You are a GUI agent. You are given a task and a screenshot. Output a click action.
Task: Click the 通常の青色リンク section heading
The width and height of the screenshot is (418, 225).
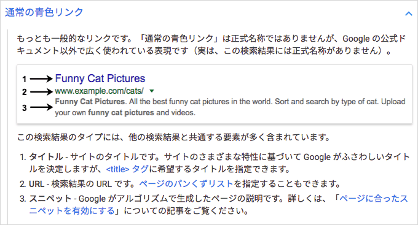44,12
